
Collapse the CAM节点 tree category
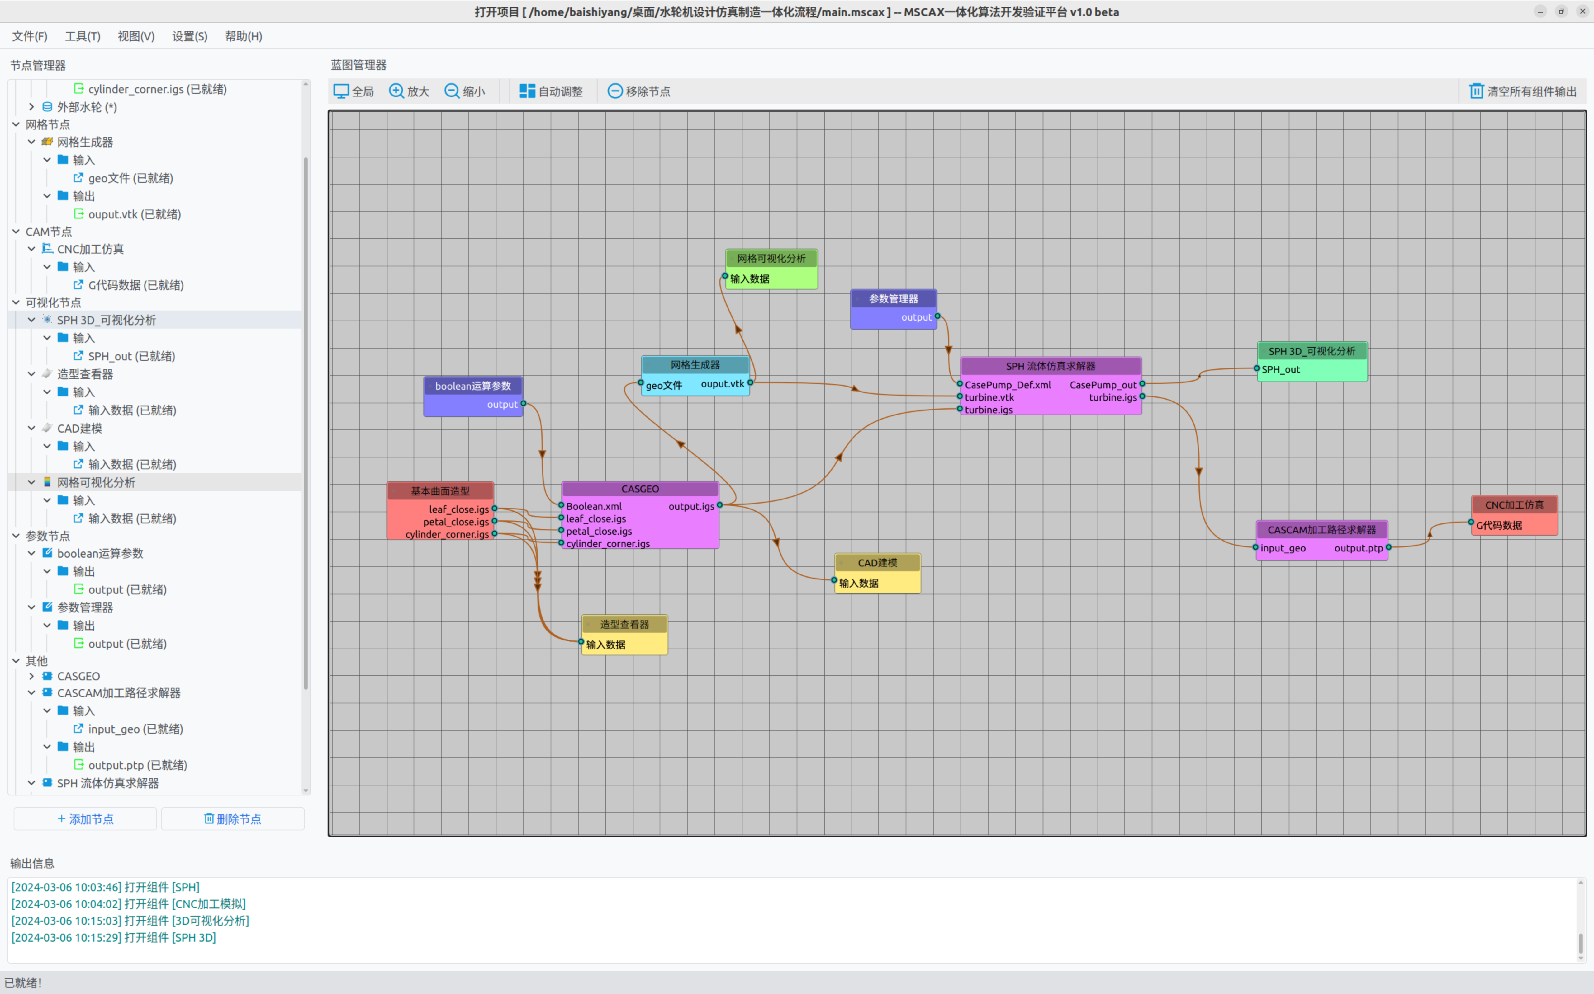(x=16, y=232)
